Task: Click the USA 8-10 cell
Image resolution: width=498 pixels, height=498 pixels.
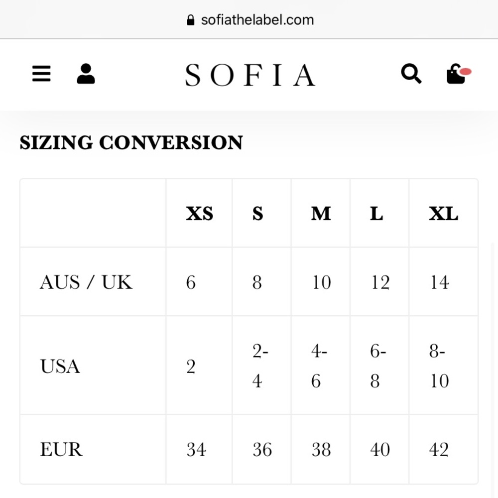Action: coord(439,367)
